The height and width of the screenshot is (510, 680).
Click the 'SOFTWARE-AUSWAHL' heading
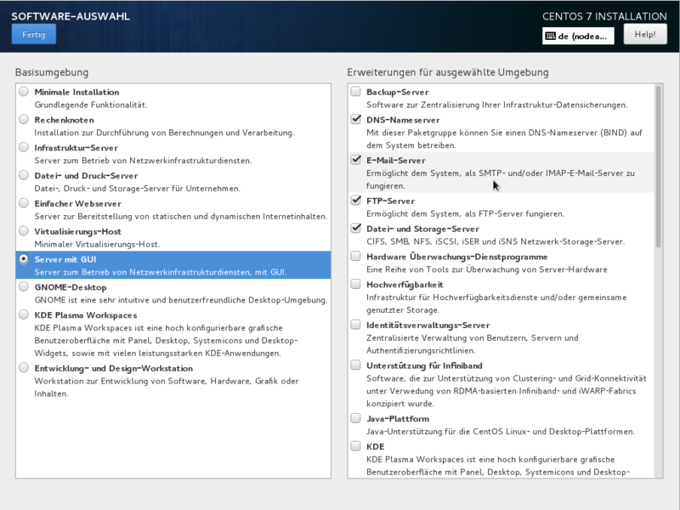pos(71,16)
